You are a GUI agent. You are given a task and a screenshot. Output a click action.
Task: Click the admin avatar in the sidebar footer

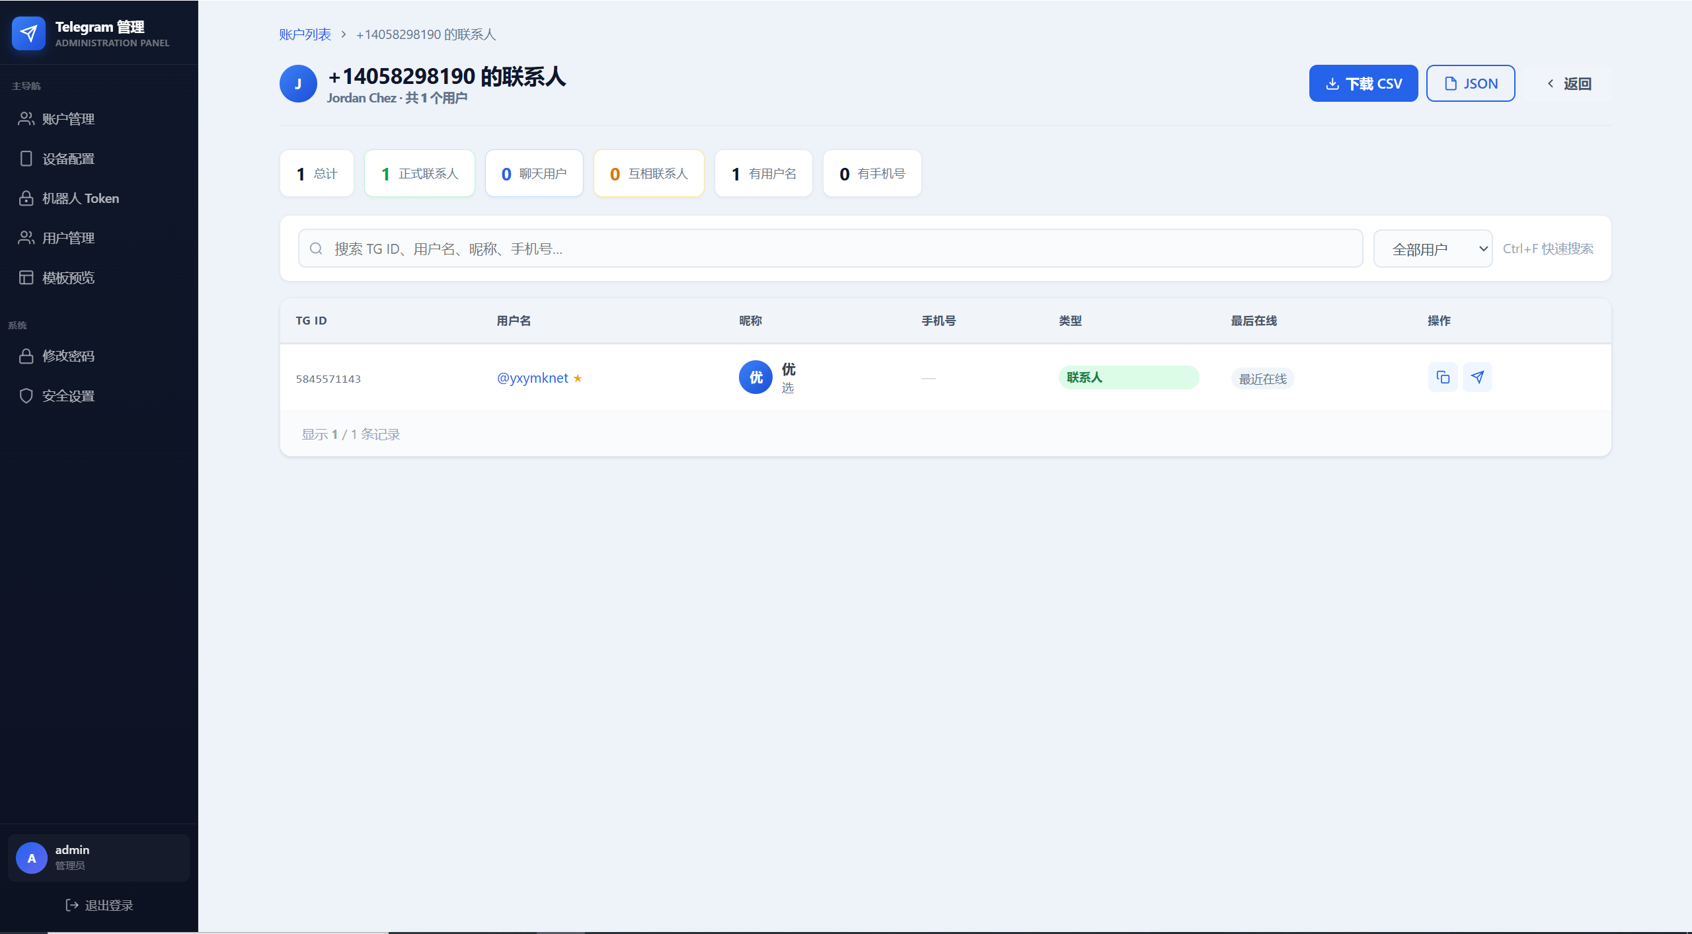pos(32,858)
